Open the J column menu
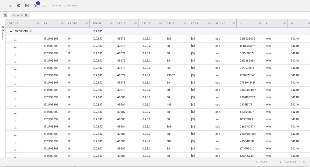 (x=260, y=23)
